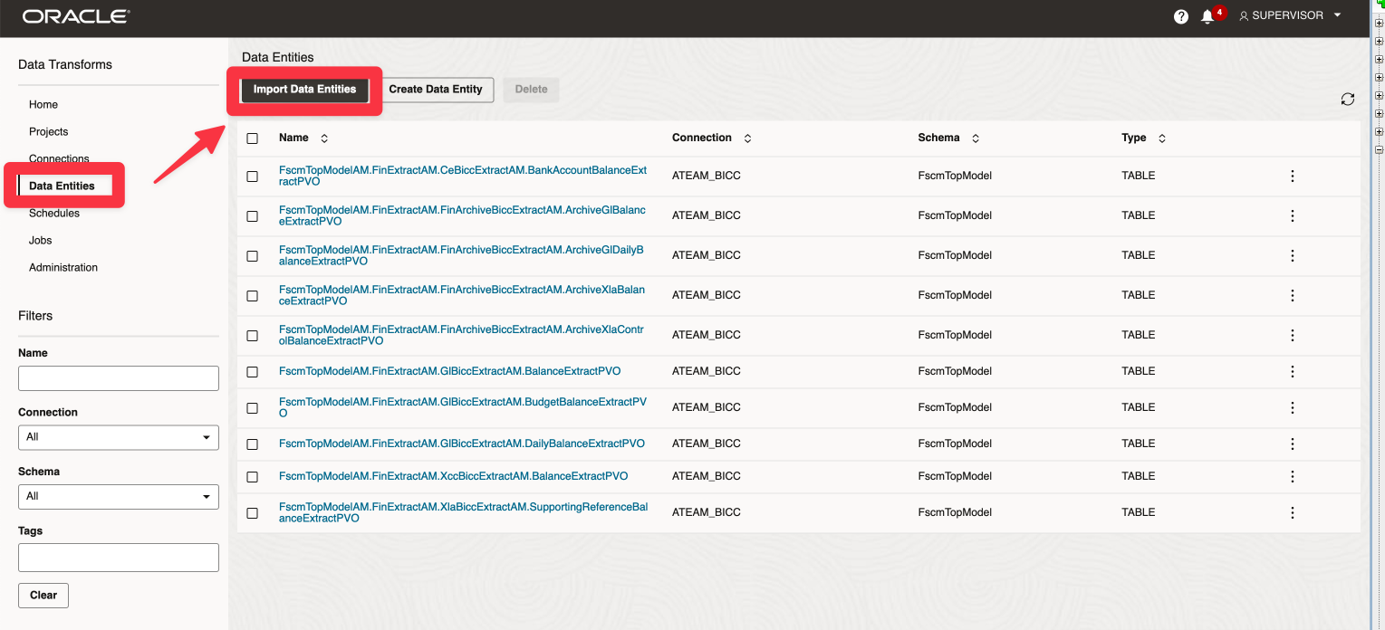
Task: Refresh the Data Entities list
Action: pyautogui.click(x=1347, y=100)
